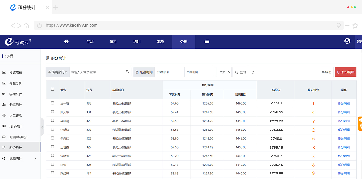Viewport: 362px width, 179px height.
Task: Check the box for 李旬
Action: (52, 164)
